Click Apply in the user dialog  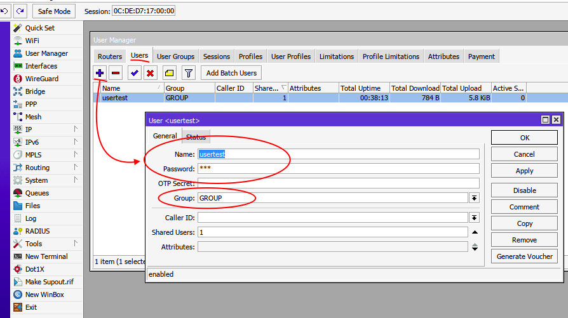pos(524,171)
